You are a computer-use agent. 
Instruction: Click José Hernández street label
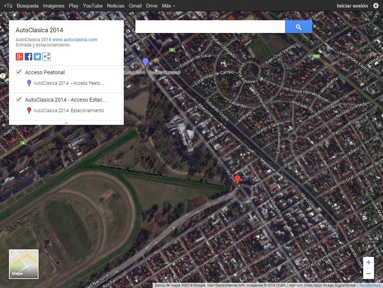308,94
